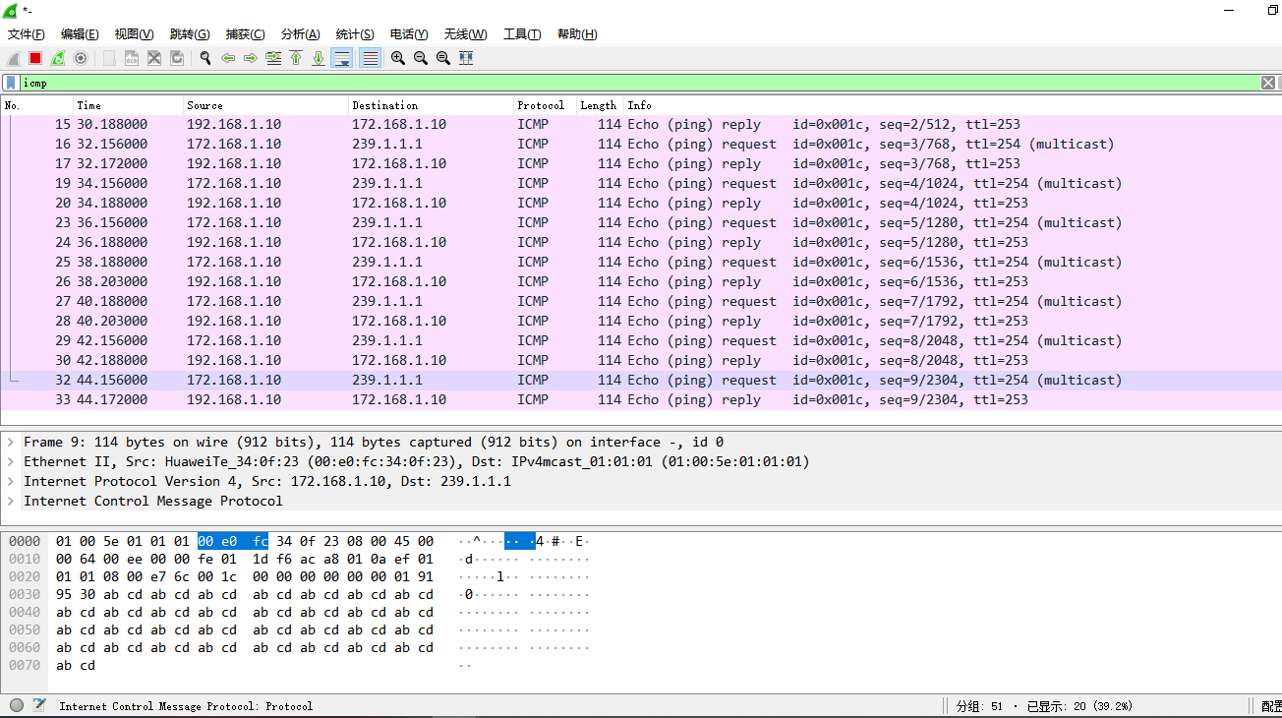Open the 文件(F) menu
This screenshot has height=718, width=1282.
27,33
